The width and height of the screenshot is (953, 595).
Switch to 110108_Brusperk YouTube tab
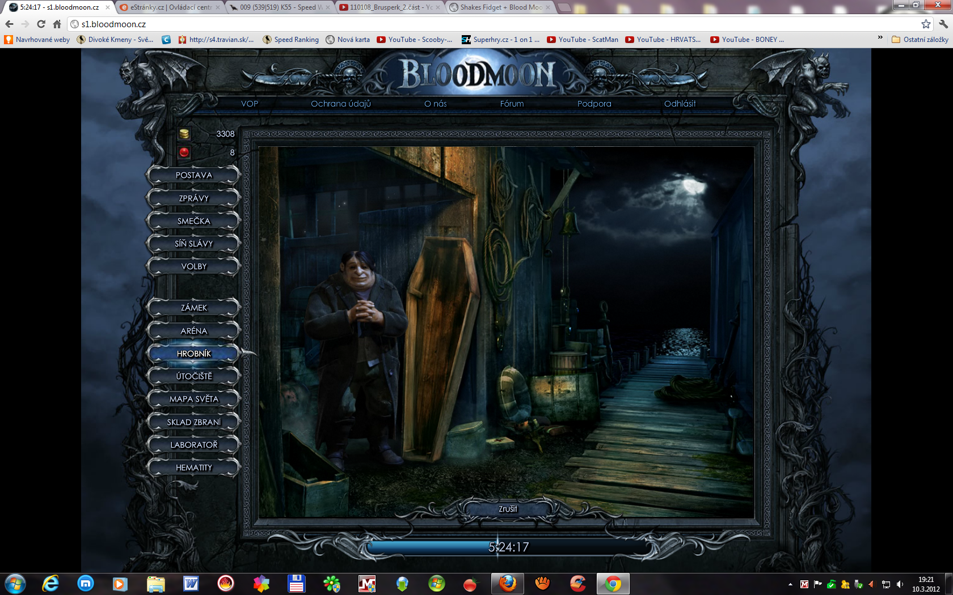[x=390, y=7]
